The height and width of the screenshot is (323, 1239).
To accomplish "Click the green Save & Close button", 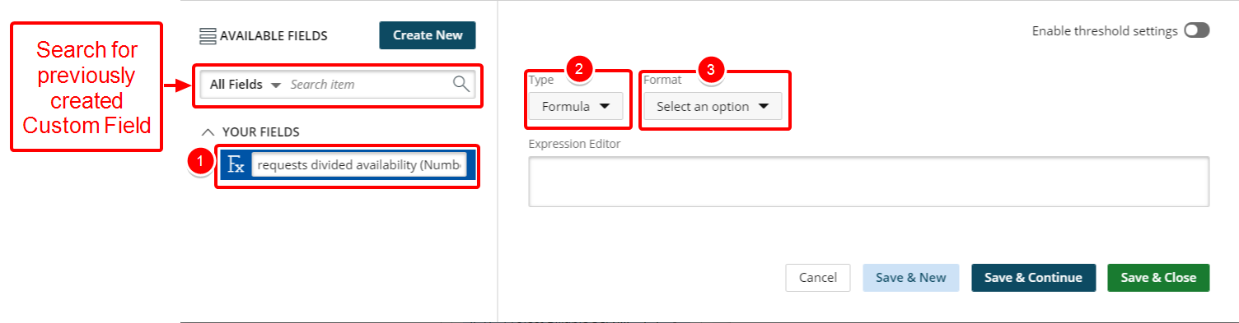I will [x=1158, y=278].
